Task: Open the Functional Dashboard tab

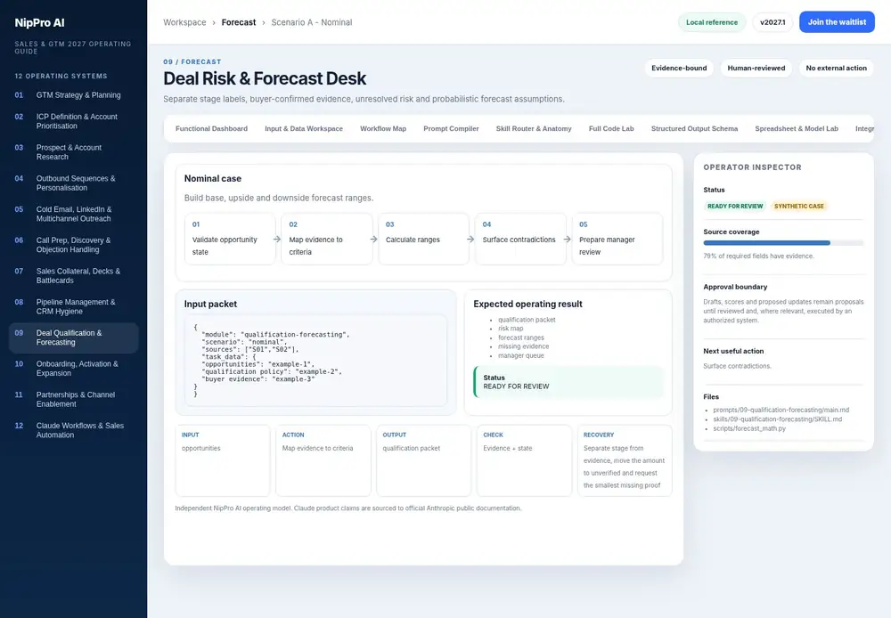Action: [211, 129]
